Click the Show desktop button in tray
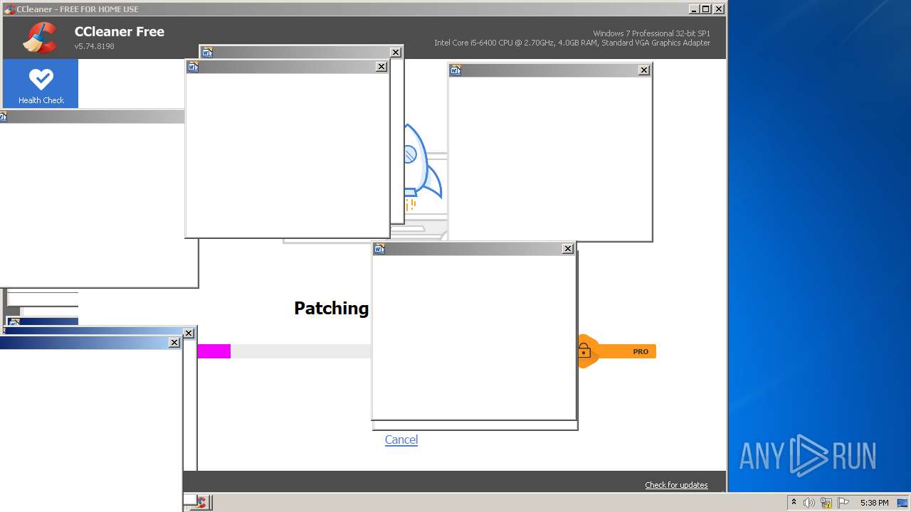Viewport: 911px width, 512px height. (x=903, y=503)
